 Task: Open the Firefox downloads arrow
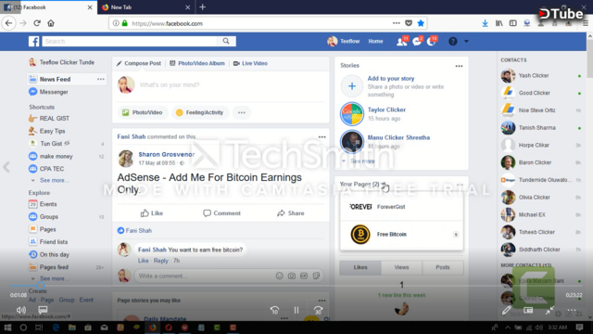(485, 23)
